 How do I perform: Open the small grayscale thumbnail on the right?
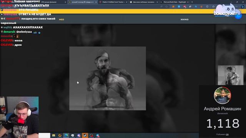coord(231,75)
